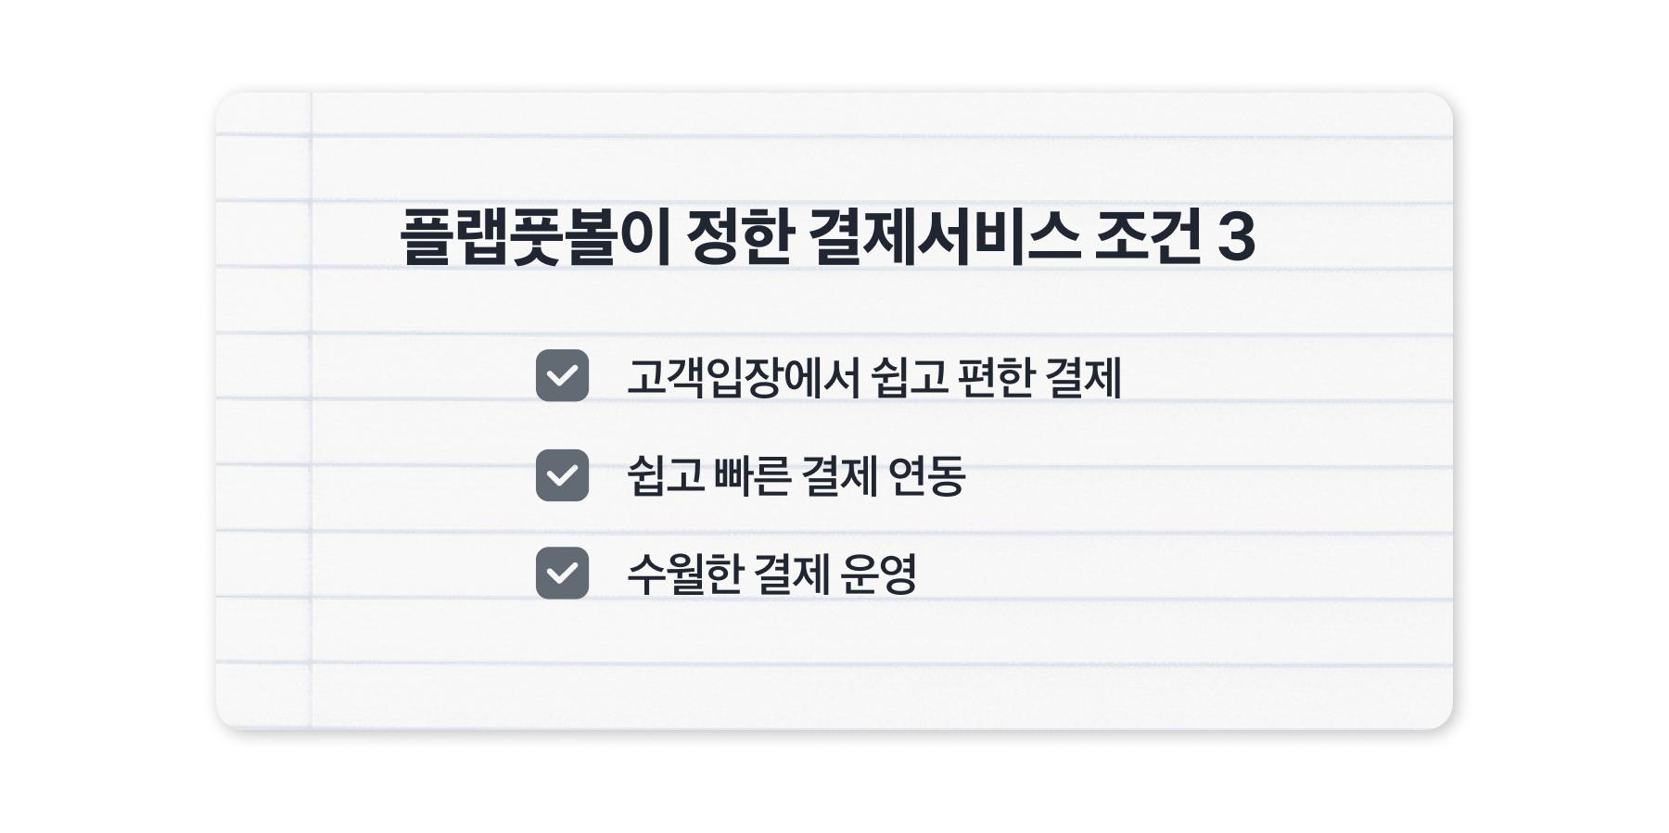This screenshot has width=1669, height=833.
Task: Click the 고객입장에서 쉽고 편한 결제 label
Action: (873, 377)
